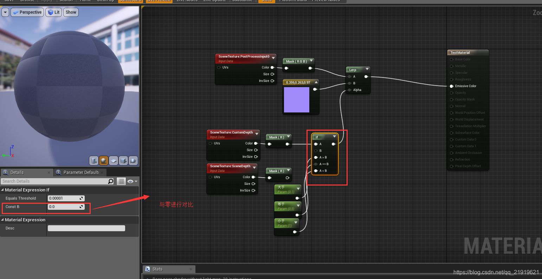This screenshot has height=279, width=542.
Task: Select the plane preview mesh icon
Action: (113, 161)
